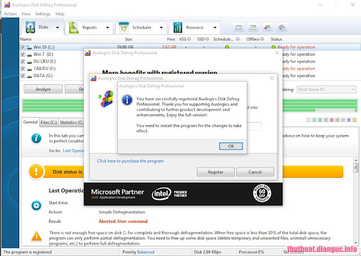Follow Click here to purchase the program link

tap(130, 161)
